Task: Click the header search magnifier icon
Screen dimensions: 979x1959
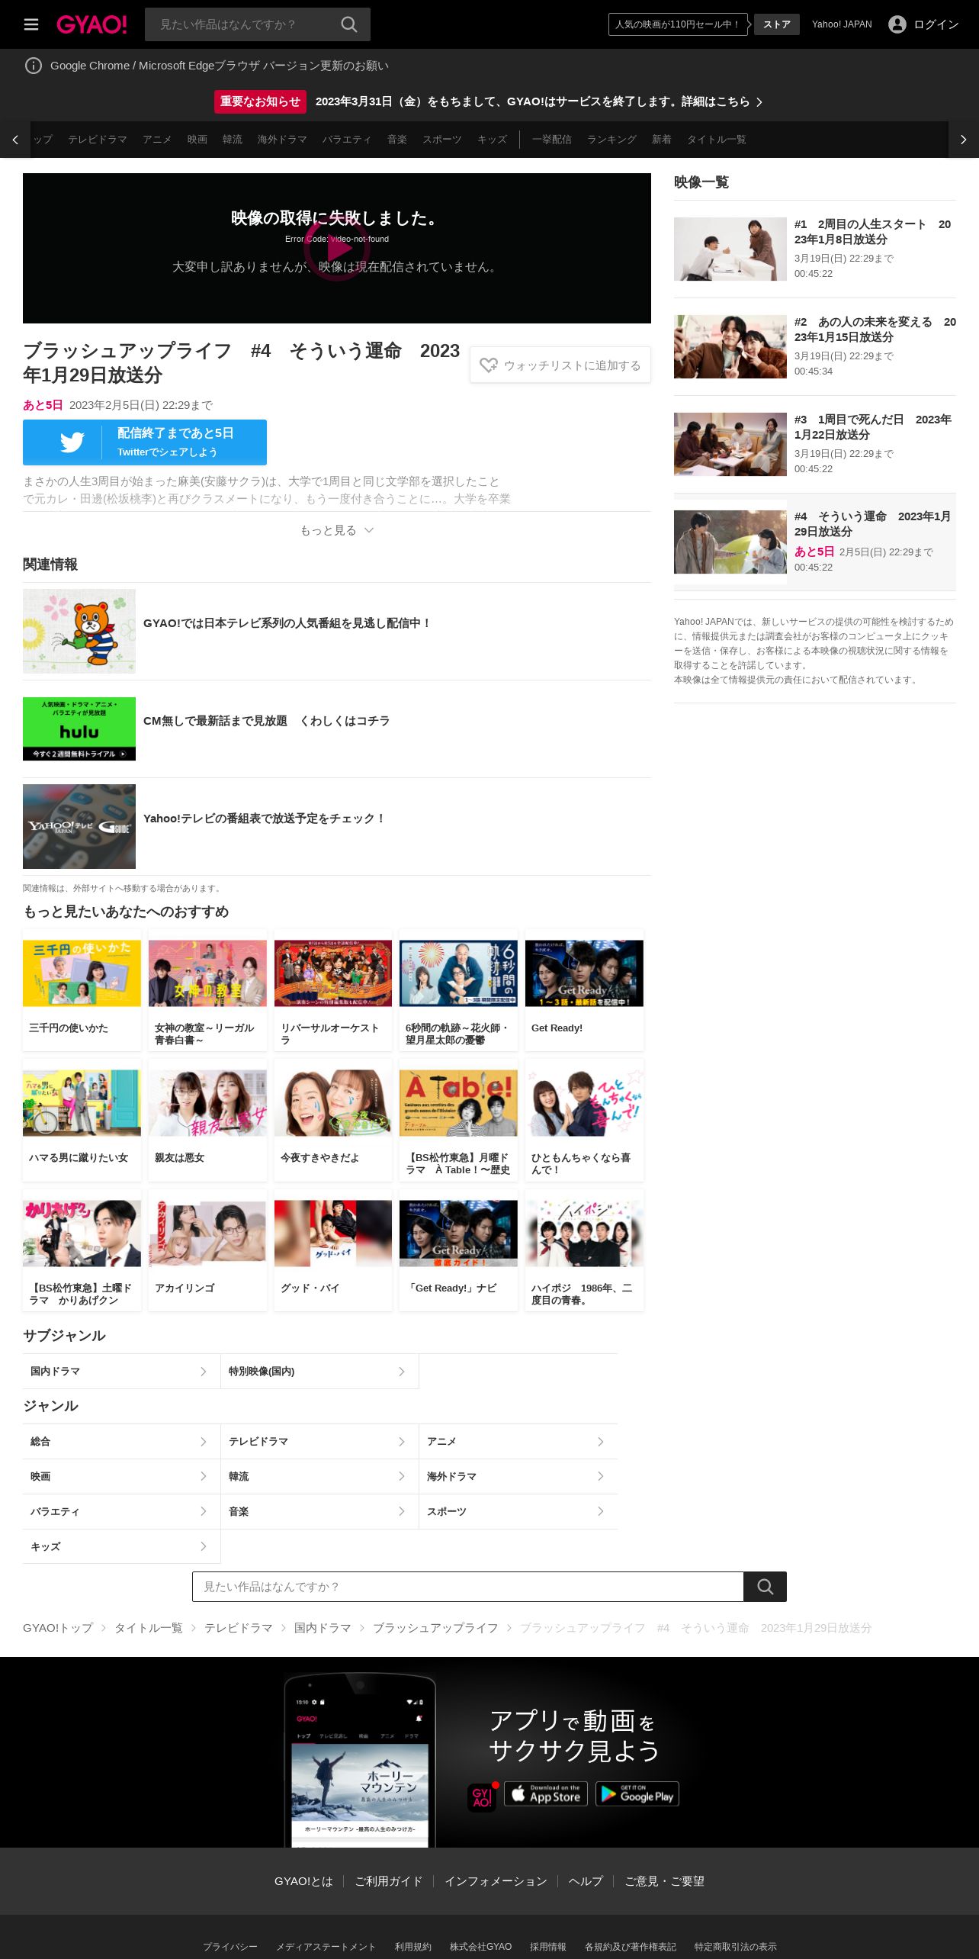Action: [x=349, y=24]
